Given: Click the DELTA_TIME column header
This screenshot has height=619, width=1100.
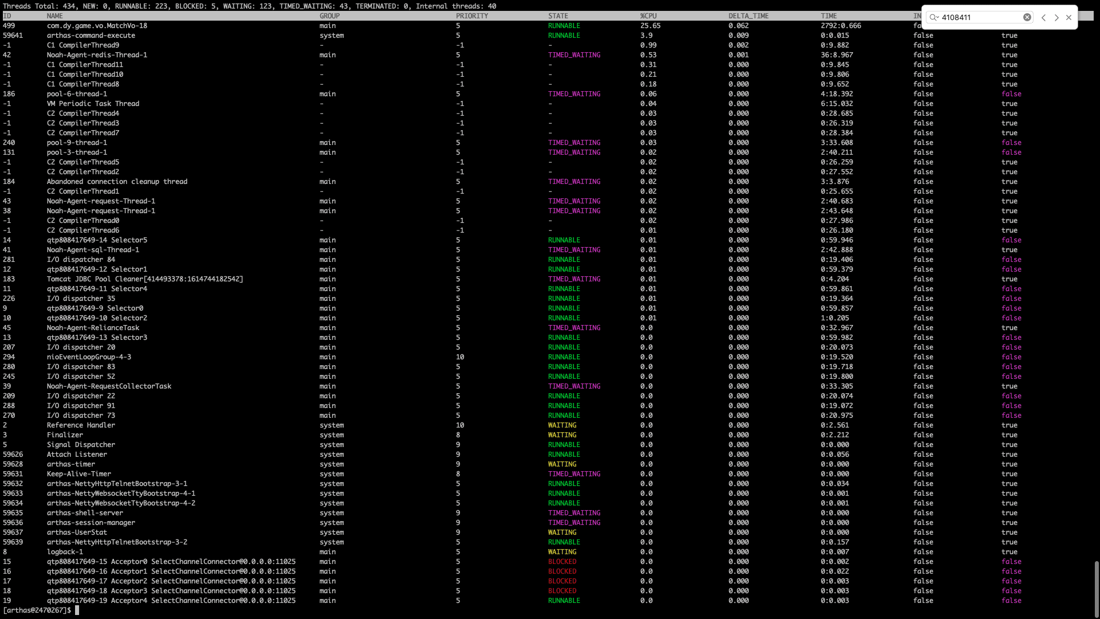Looking at the screenshot, I should click(x=748, y=16).
